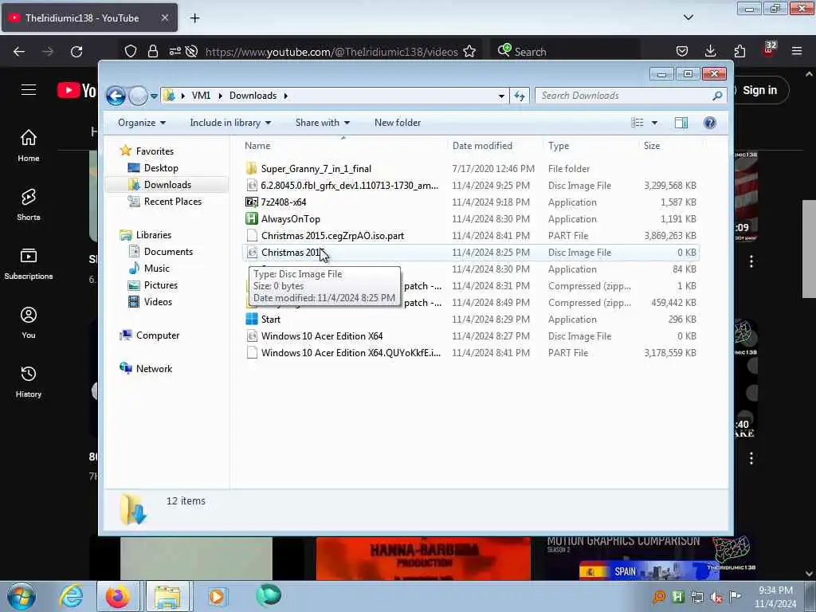
Task: Open the Windows Start orb
Action: pyautogui.click(x=22, y=597)
